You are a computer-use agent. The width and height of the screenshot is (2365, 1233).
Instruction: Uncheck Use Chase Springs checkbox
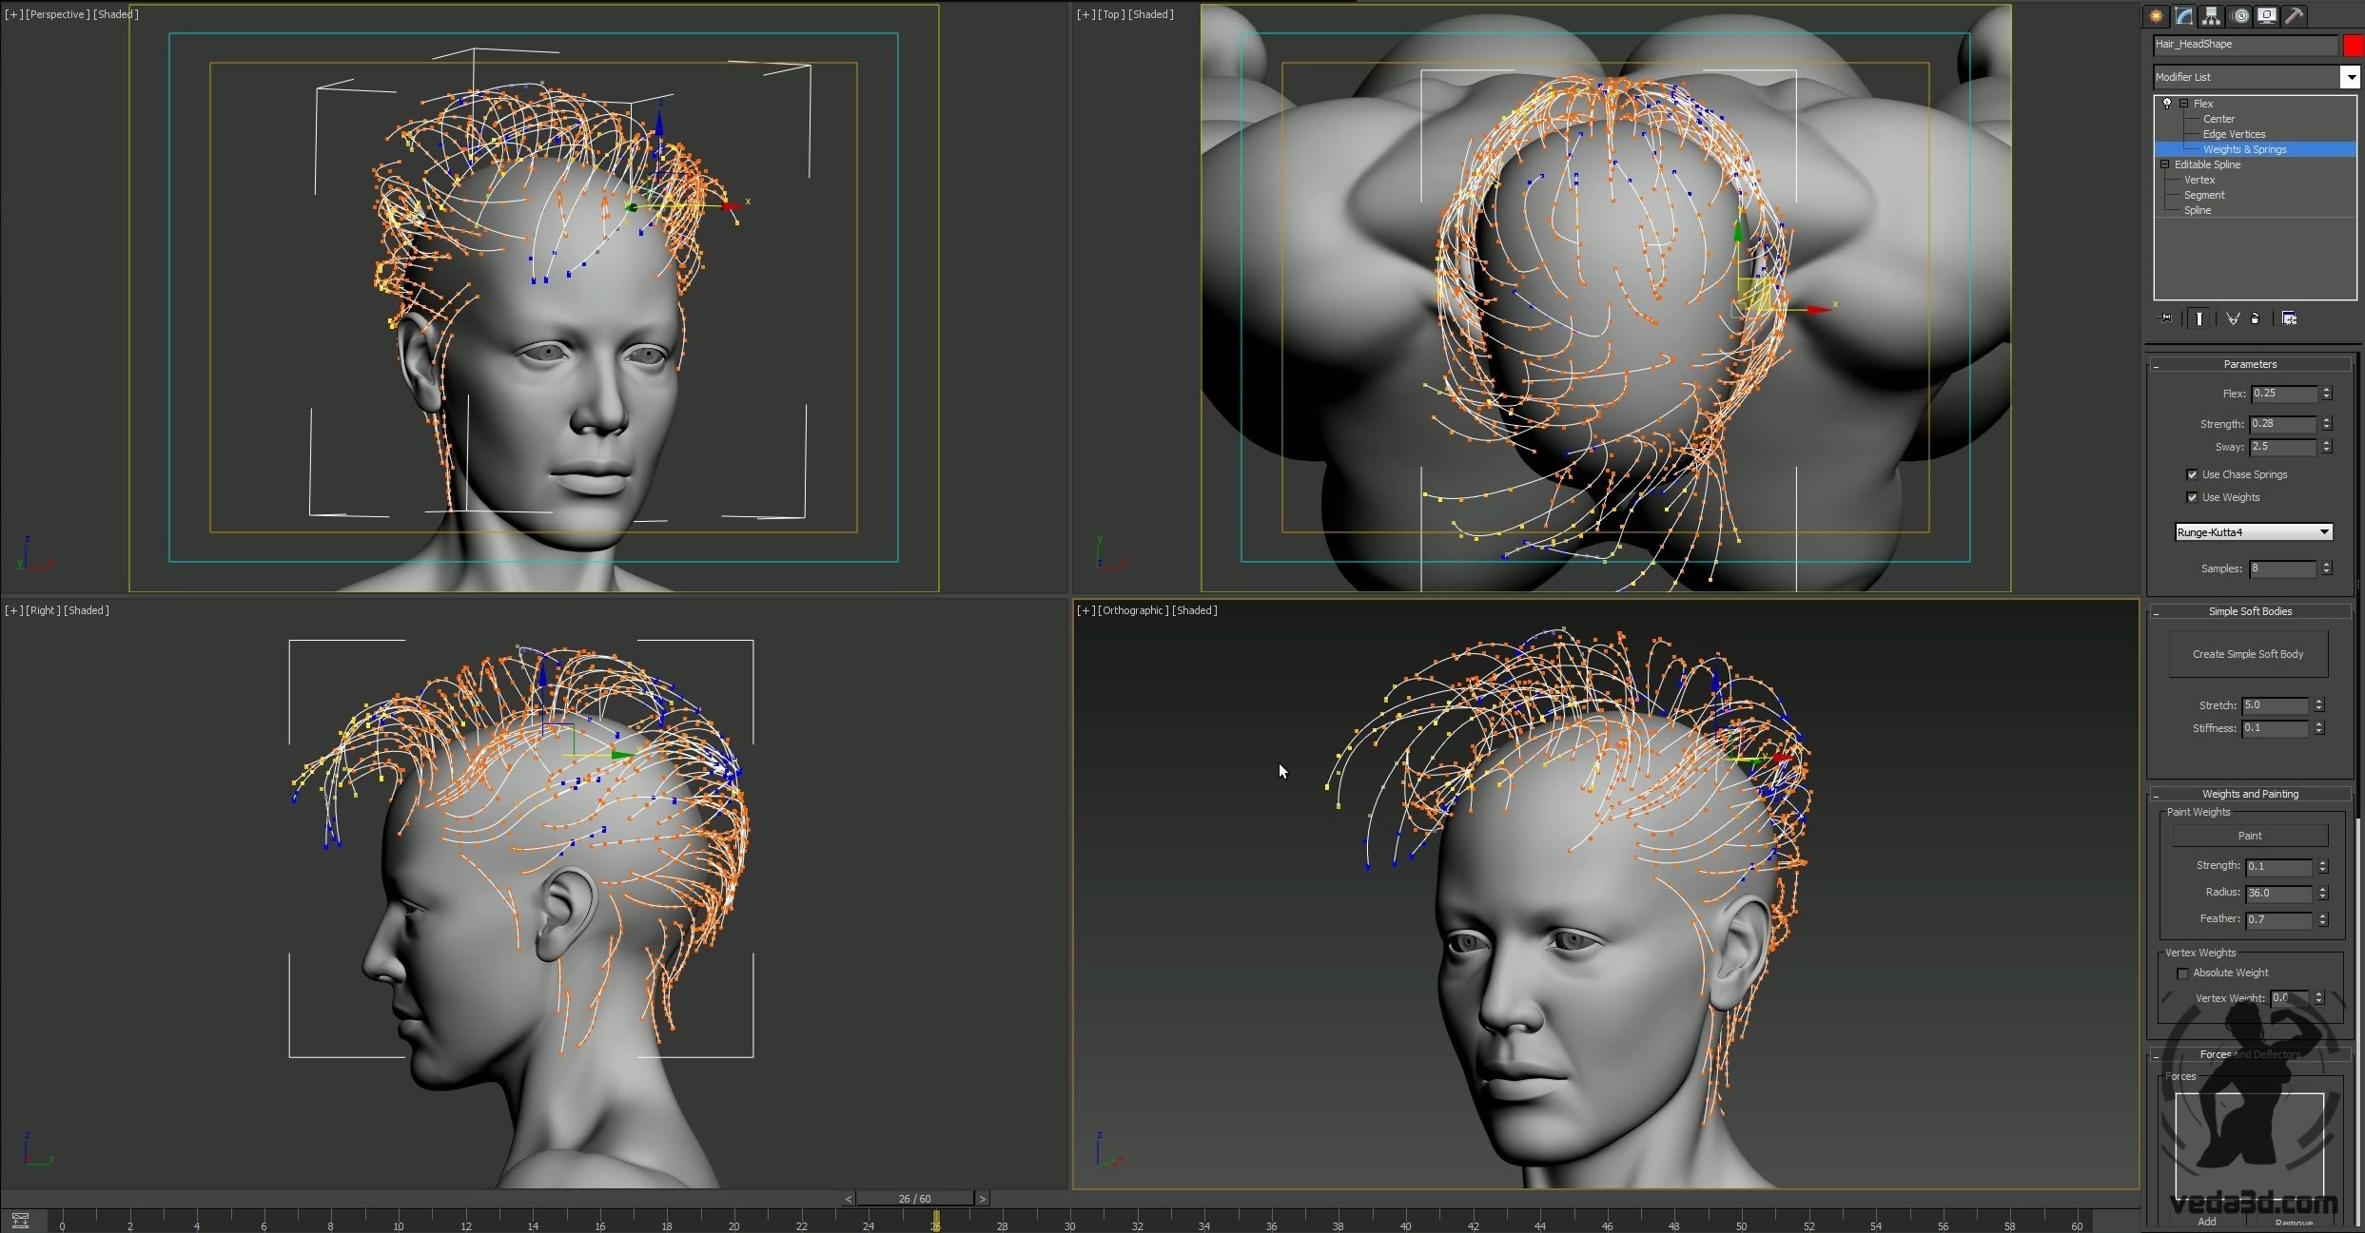coord(2192,474)
